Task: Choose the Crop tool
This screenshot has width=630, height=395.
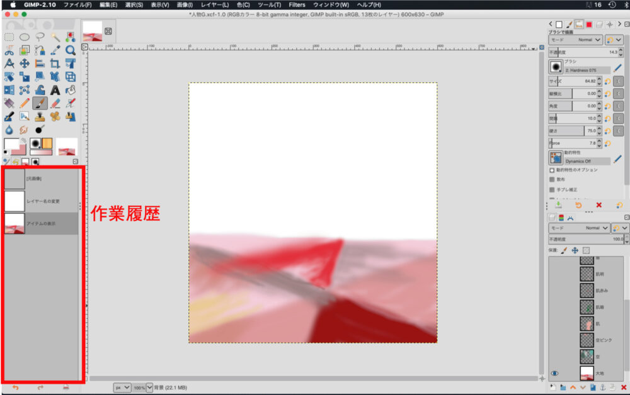Action: tap(55, 64)
